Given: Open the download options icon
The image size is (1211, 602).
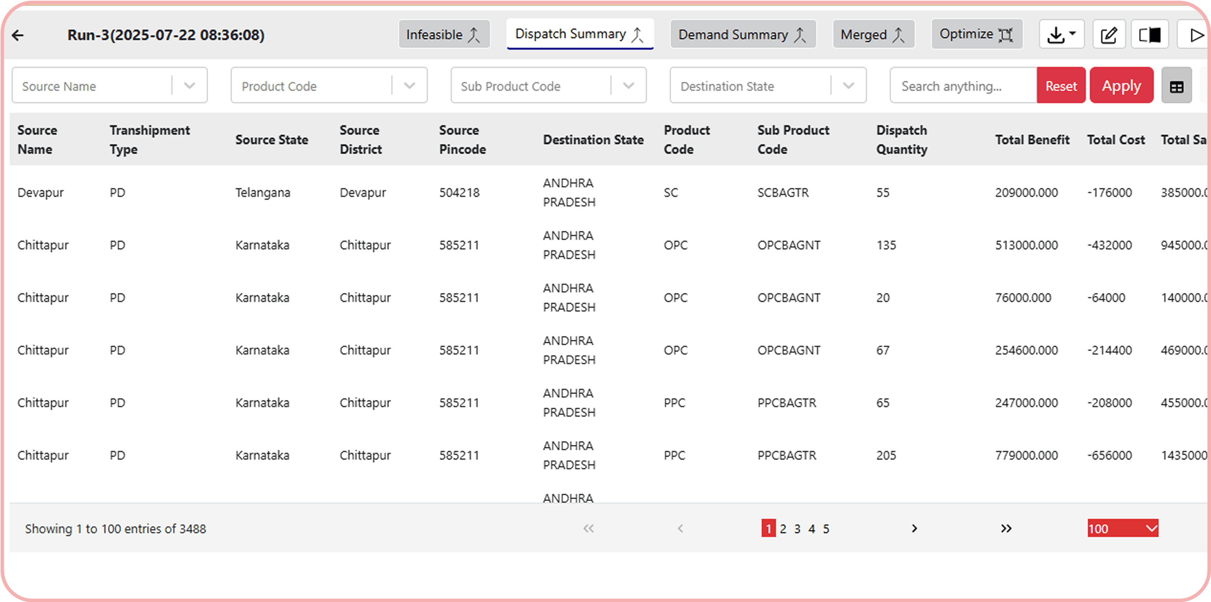Looking at the screenshot, I should pyautogui.click(x=1061, y=35).
